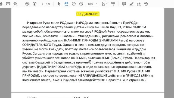This screenshot has width=174, height=98.
Task: Zoom out with minus circle button
Action: [x=74, y=4]
